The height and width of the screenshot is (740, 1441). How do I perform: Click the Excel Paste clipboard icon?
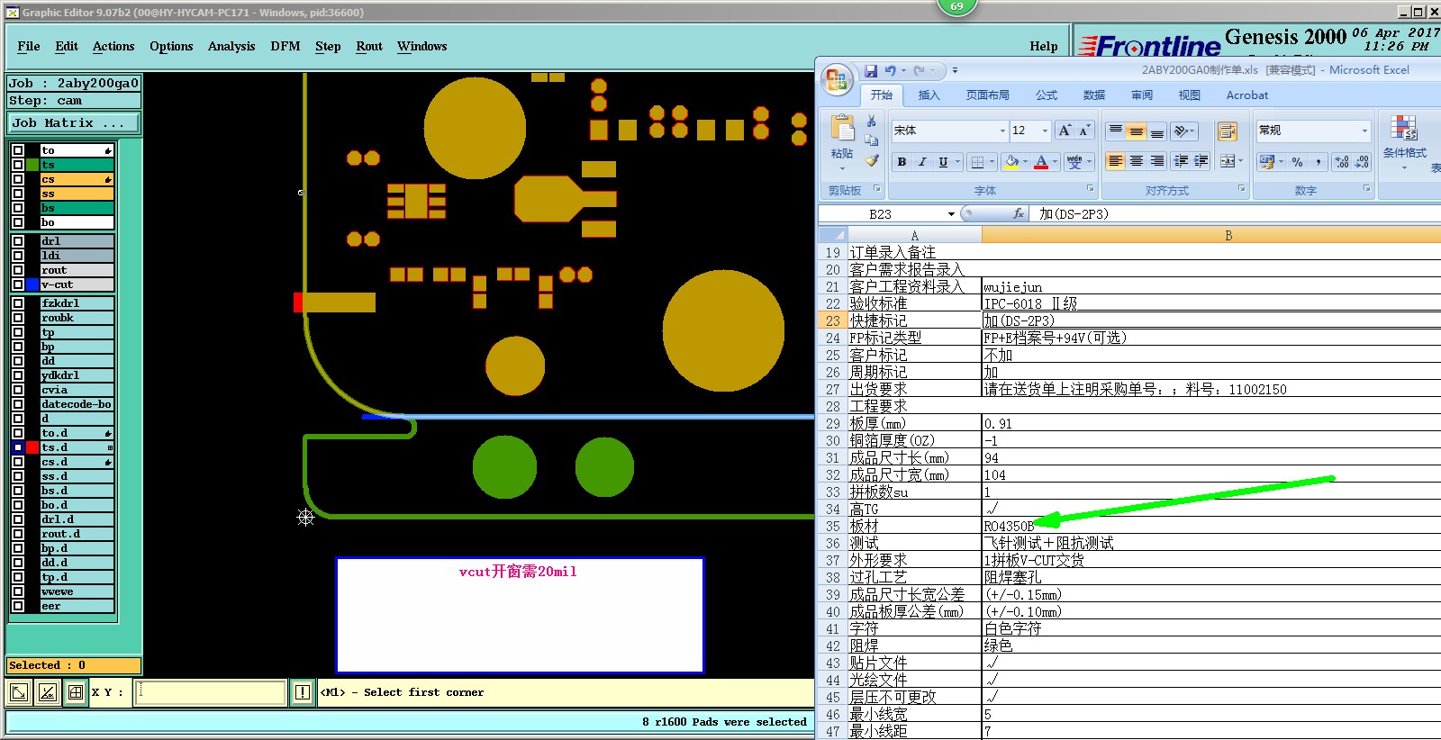842,129
